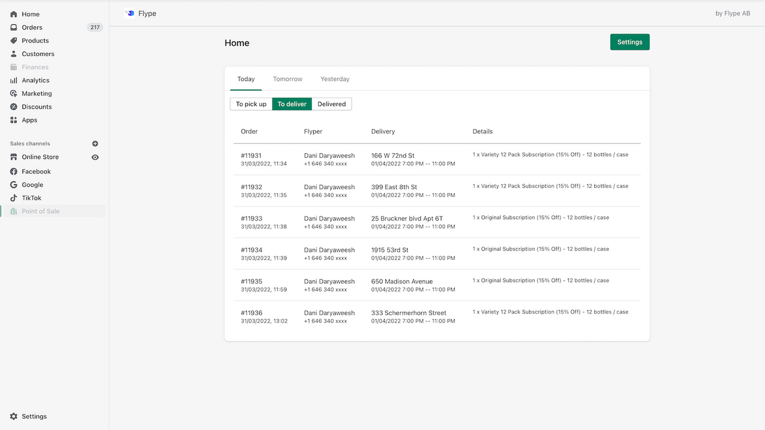Add a sales channel with plus icon

(x=95, y=144)
